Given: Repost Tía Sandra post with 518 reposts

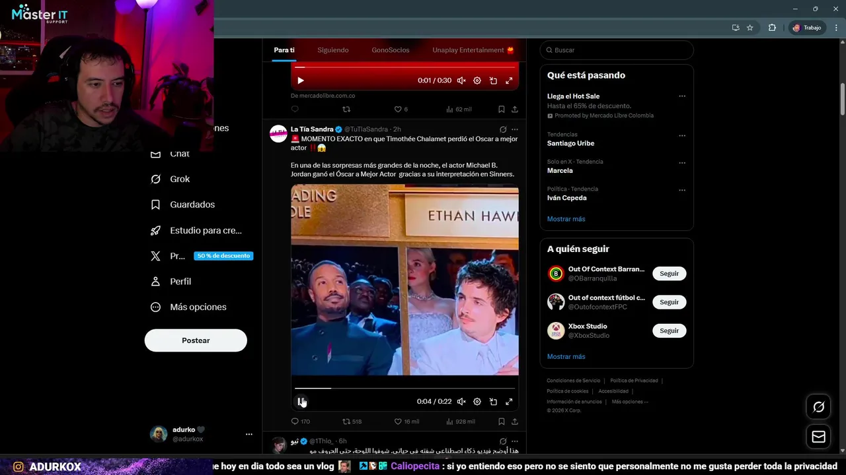Looking at the screenshot, I should [352, 422].
